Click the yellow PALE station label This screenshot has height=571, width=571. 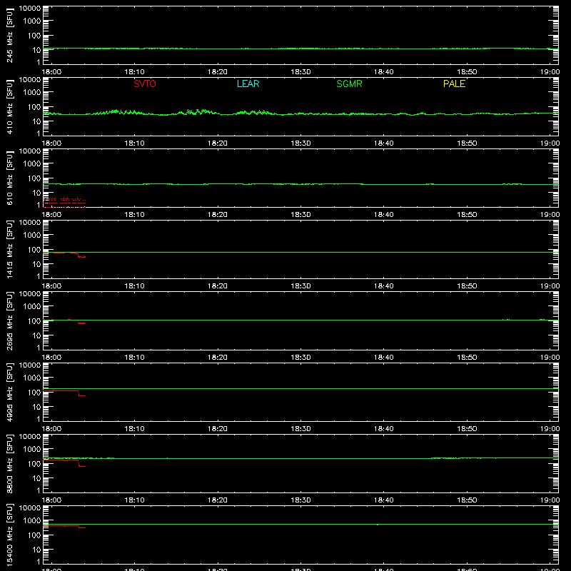pyautogui.click(x=454, y=84)
